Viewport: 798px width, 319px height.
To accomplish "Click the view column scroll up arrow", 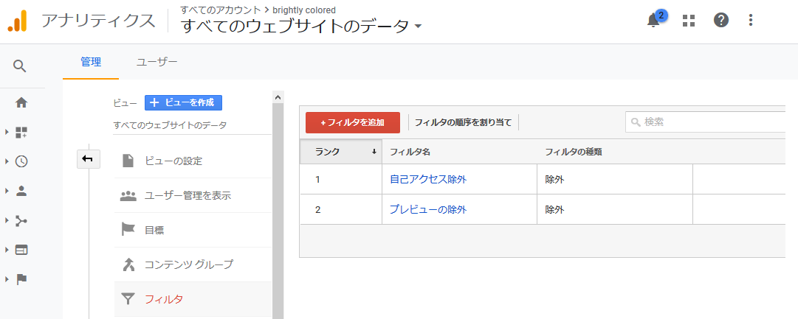I will tap(278, 97).
